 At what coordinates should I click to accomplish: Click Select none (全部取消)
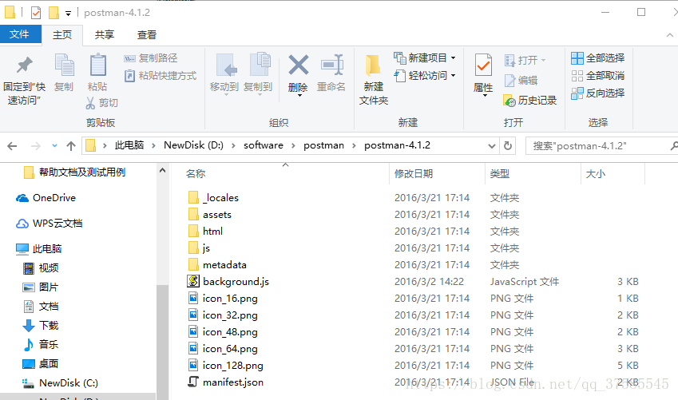[x=598, y=76]
